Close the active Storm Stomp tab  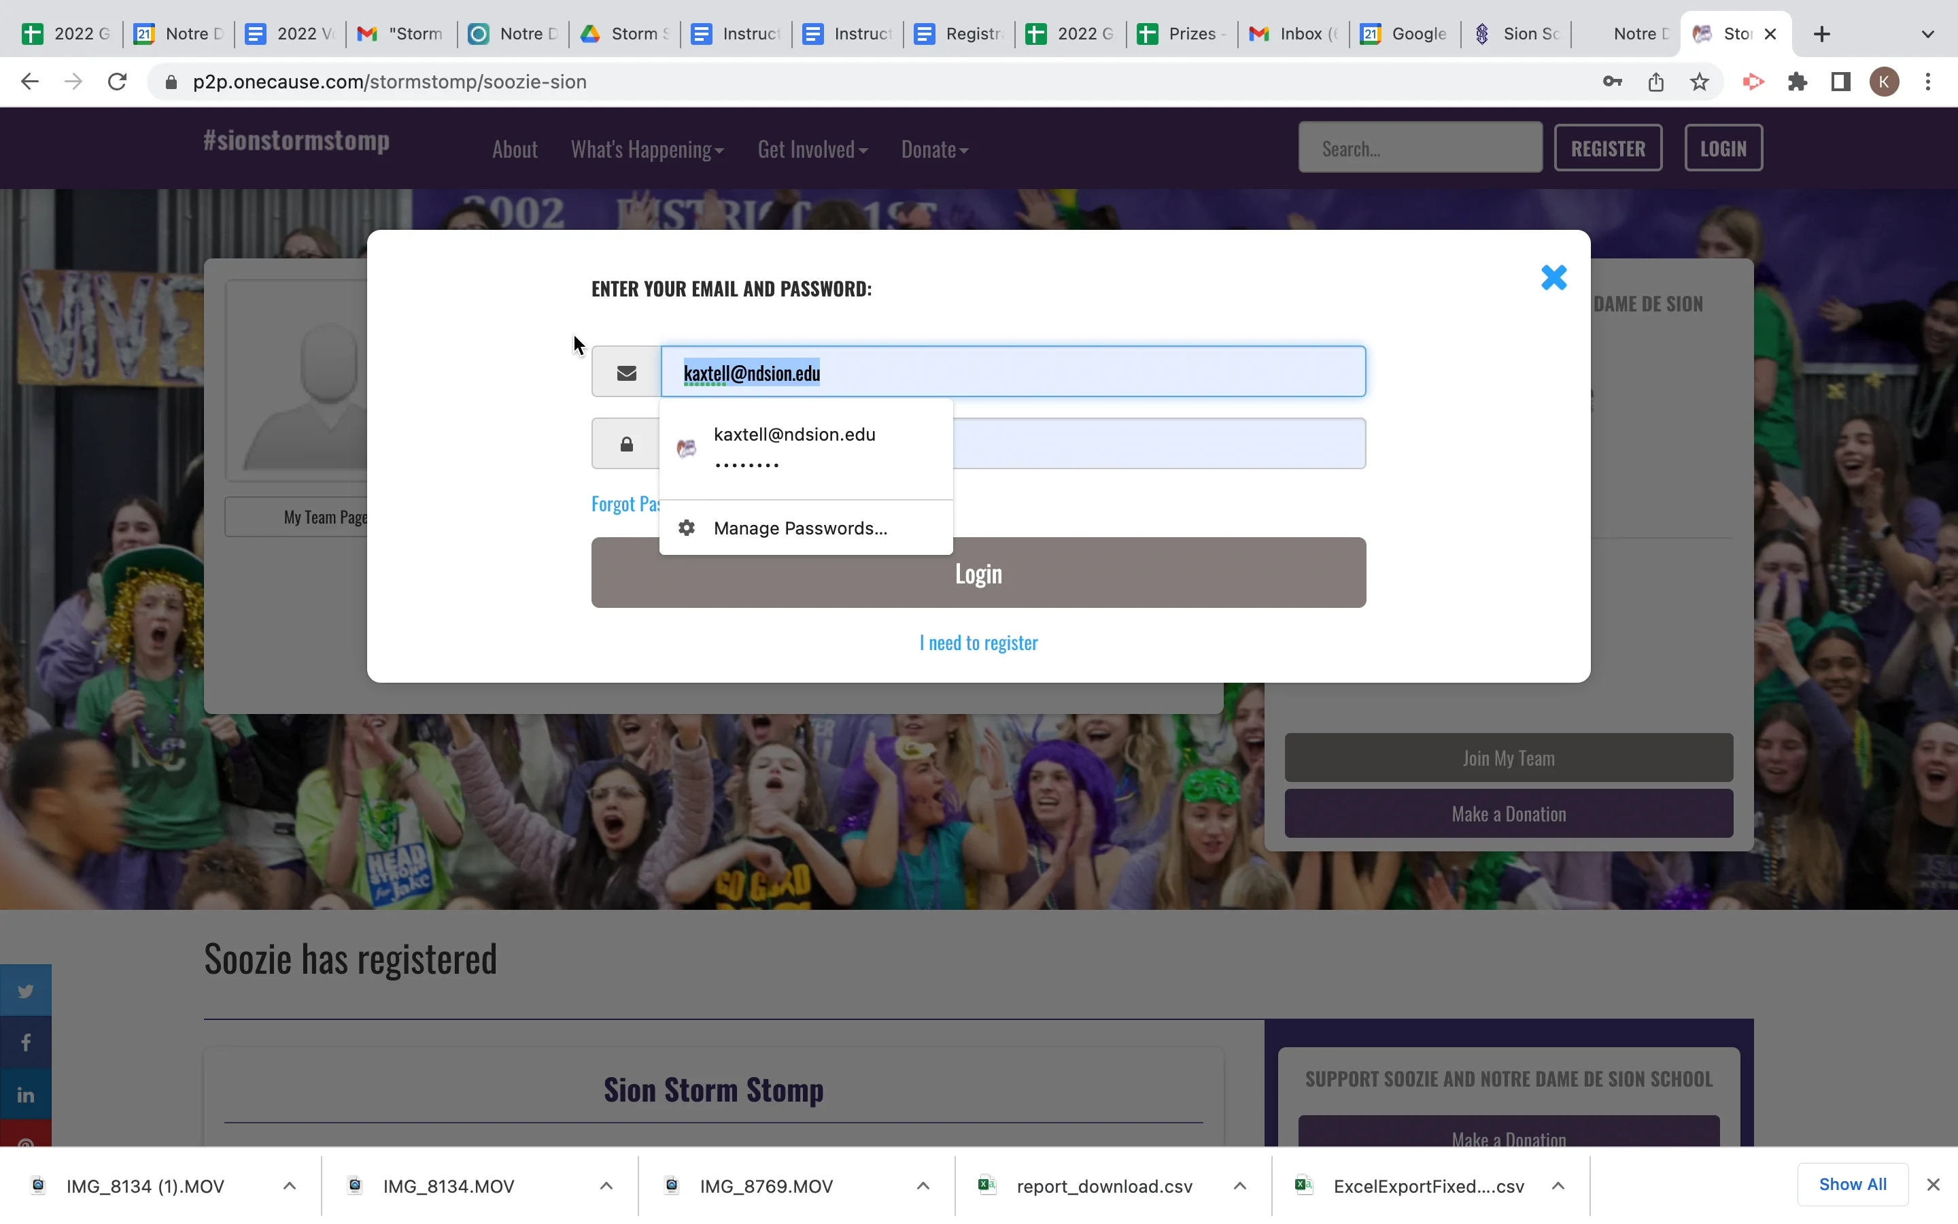click(x=1770, y=34)
